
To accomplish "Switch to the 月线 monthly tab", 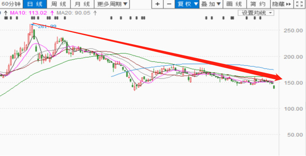I will (x=82, y=4).
